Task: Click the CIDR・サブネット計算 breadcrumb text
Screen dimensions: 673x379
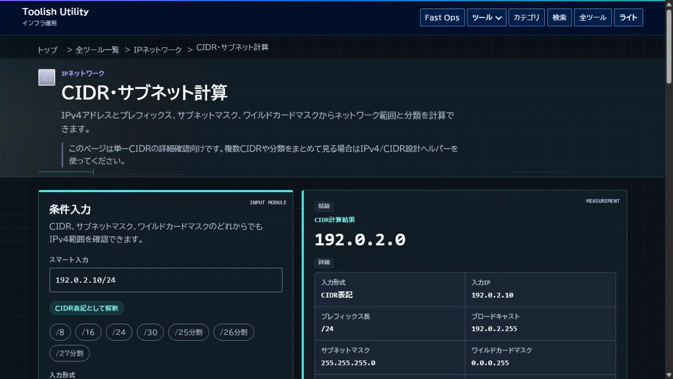Action: (x=232, y=47)
